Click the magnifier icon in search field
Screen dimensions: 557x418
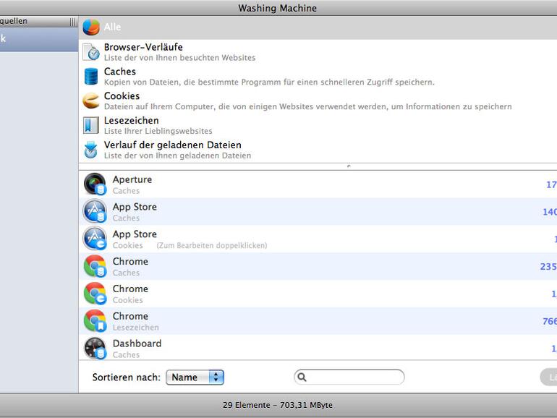(x=302, y=378)
